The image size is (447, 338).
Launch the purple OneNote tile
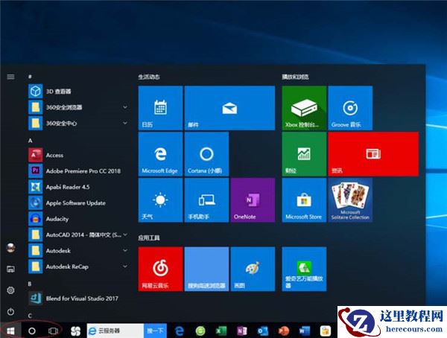pyautogui.click(x=253, y=200)
